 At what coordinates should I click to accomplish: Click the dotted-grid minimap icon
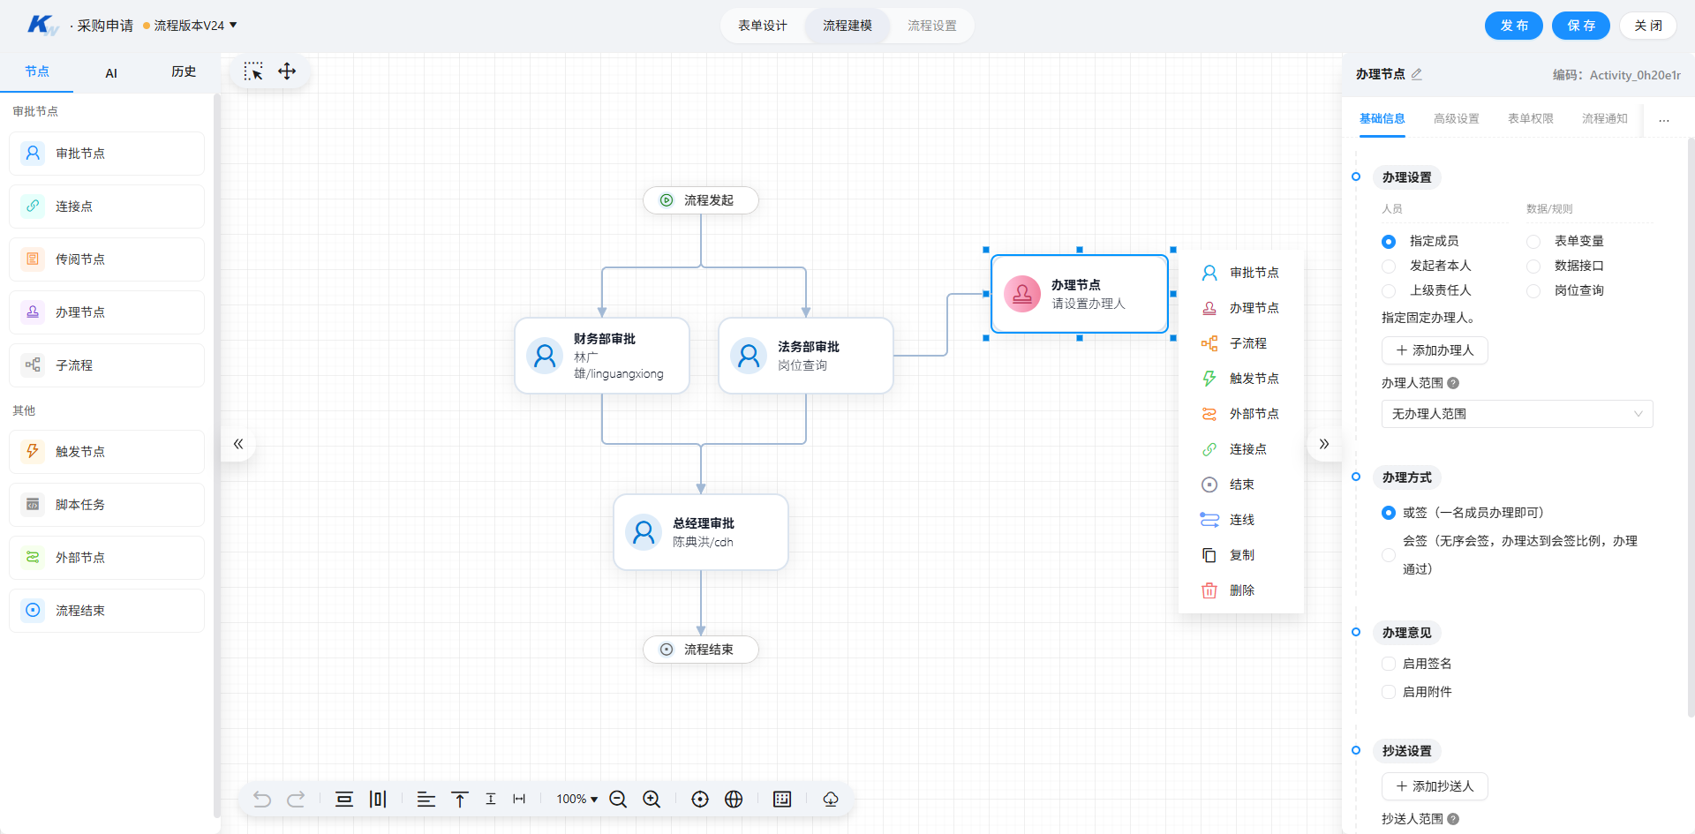(x=782, y=800)
